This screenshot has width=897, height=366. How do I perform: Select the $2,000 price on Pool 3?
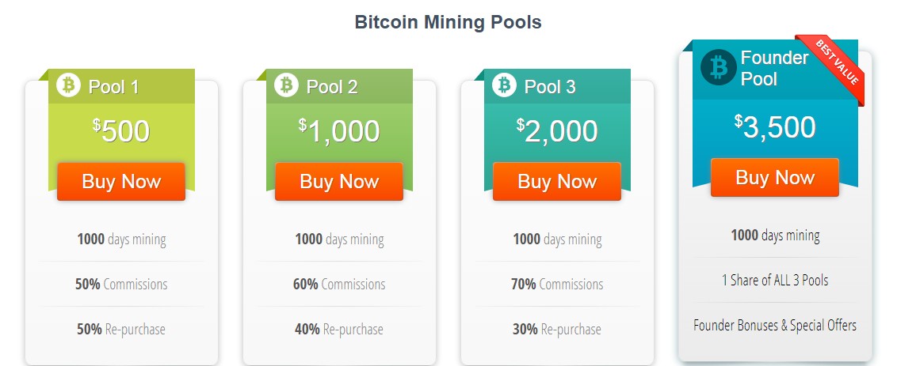tap(557, 130)
